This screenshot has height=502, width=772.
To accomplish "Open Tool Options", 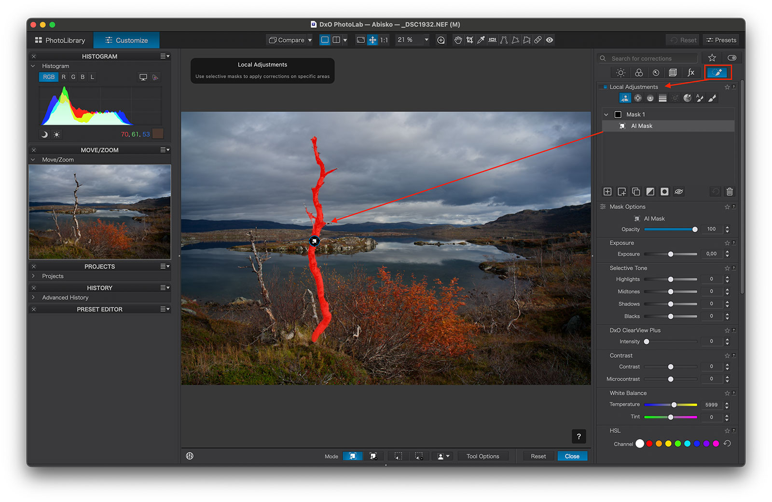I will point(482,456).
